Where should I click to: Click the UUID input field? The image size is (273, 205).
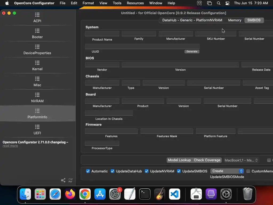[142, 46]
